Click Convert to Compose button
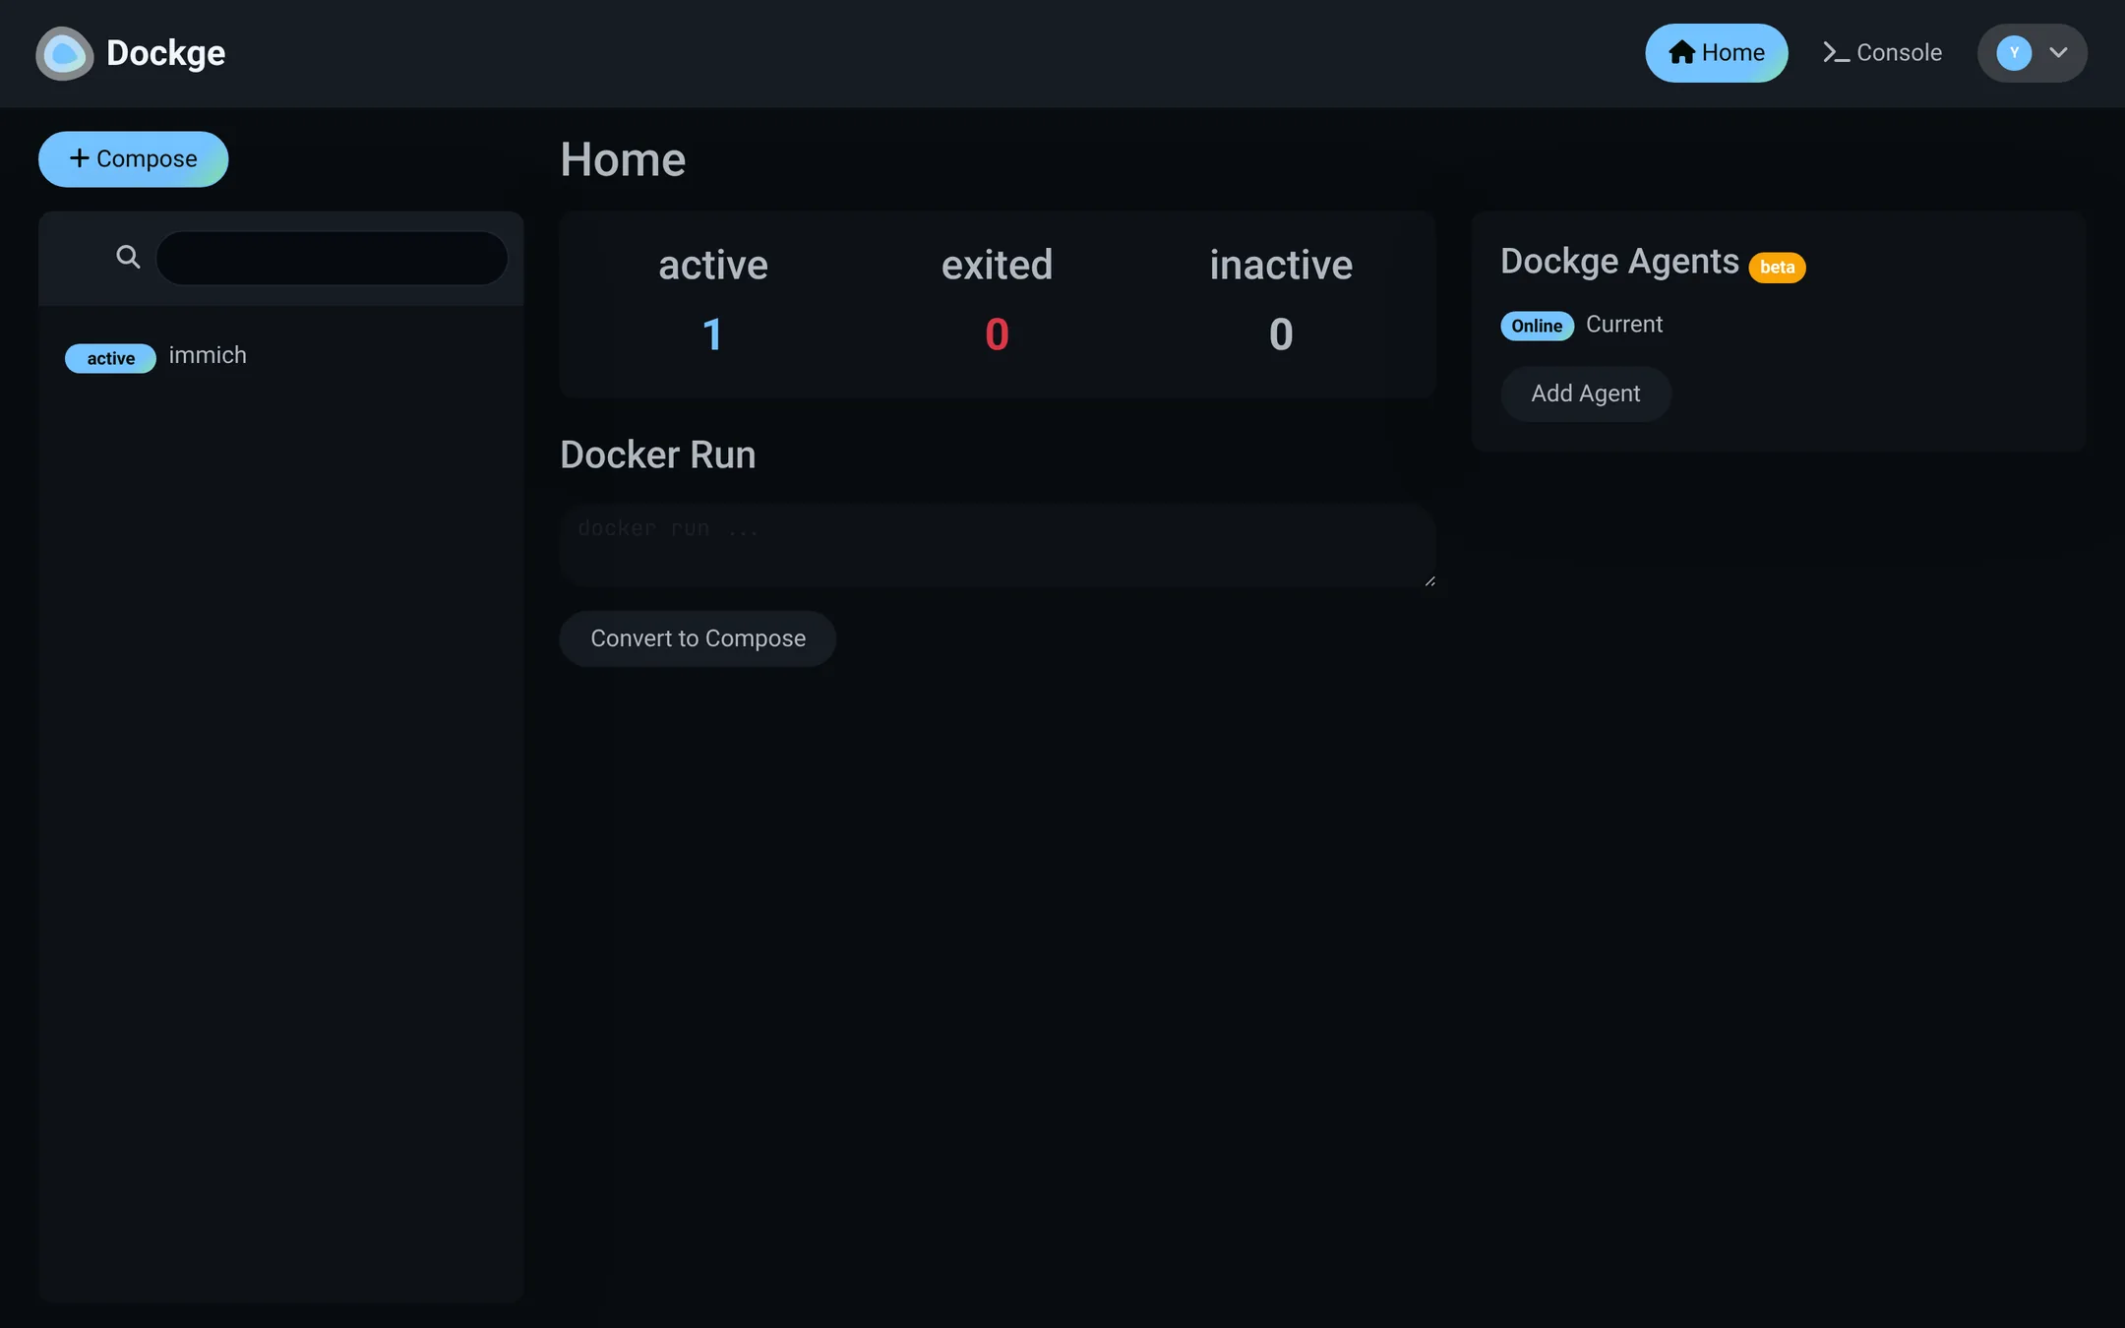The height and width of the screenshot is (1328, 2125). pos(698,639)
